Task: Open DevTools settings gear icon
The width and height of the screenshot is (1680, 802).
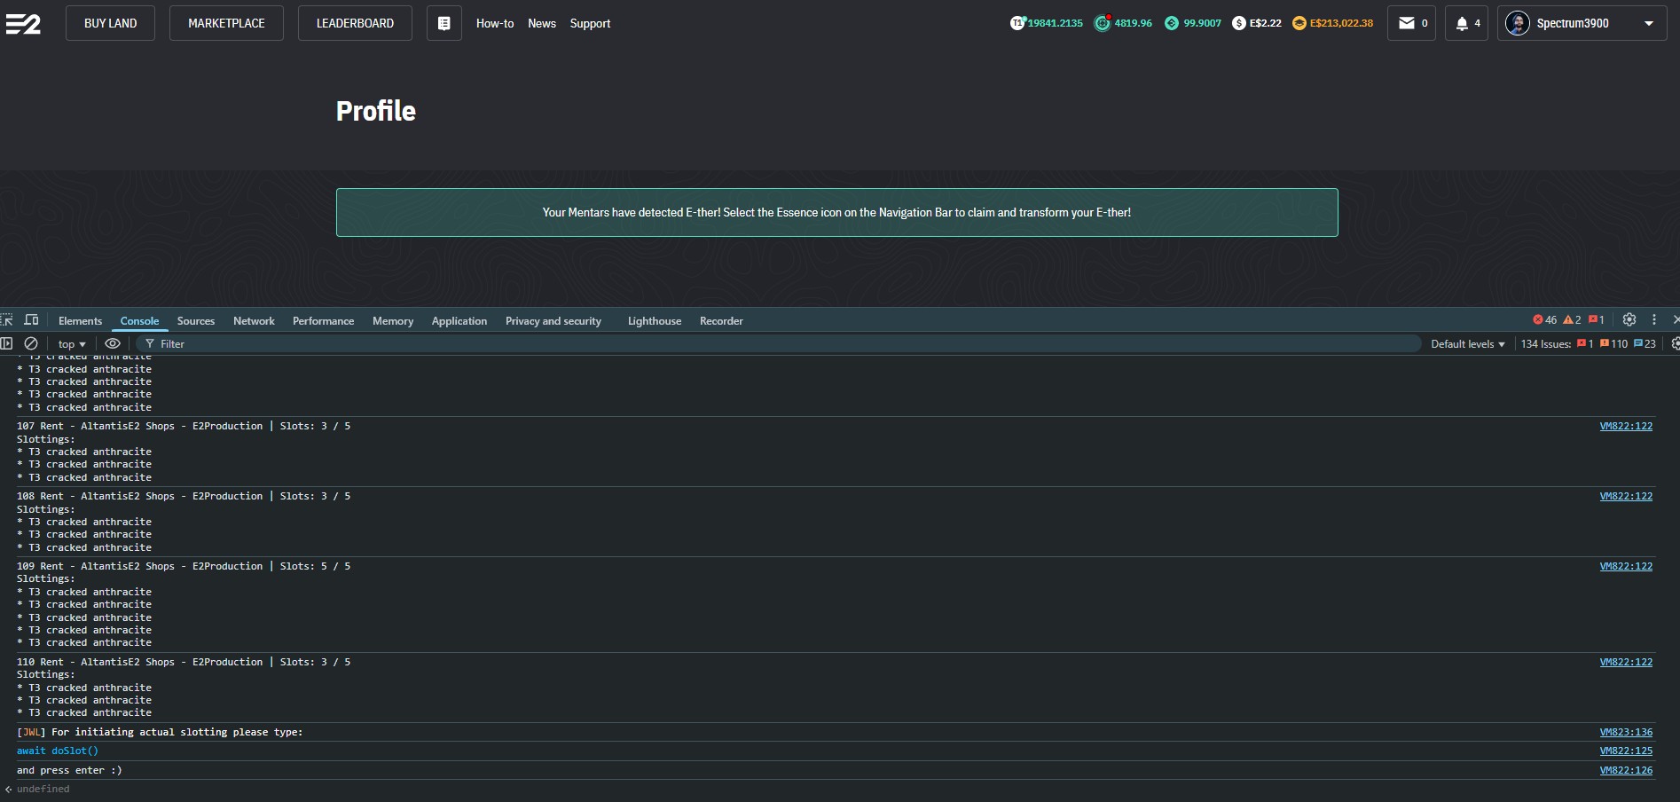Action: (x=1629, y=319)
